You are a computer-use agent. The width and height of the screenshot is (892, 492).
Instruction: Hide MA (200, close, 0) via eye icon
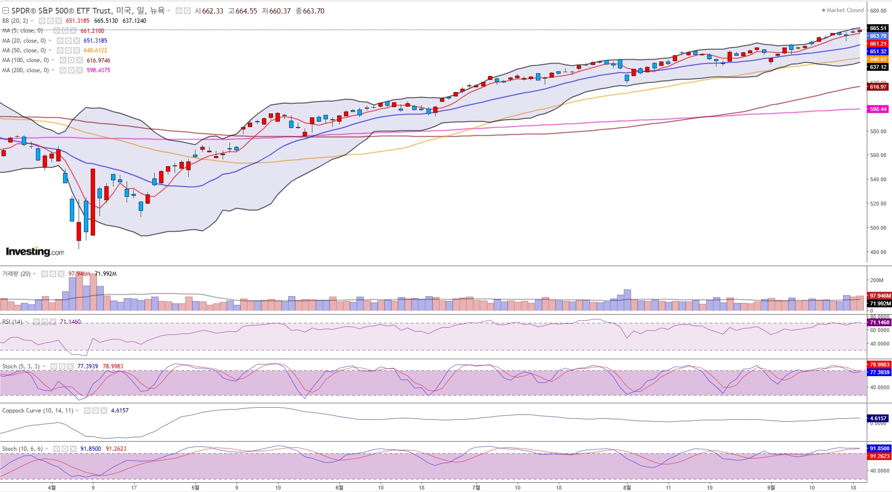pos(63,70)
